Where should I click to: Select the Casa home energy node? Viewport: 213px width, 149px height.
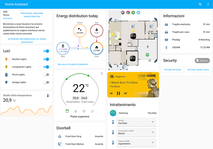97,49
